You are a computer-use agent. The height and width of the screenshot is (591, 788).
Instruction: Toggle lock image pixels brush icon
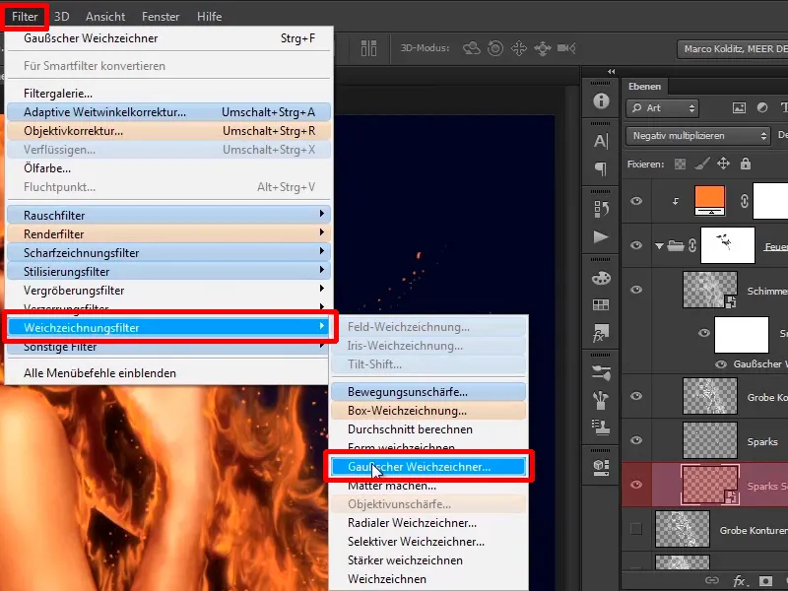click(x=702, y=164)
